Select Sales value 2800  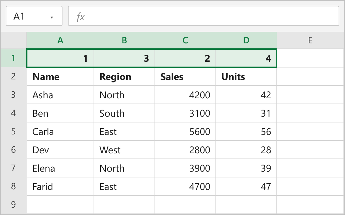(x=185, y=150)
